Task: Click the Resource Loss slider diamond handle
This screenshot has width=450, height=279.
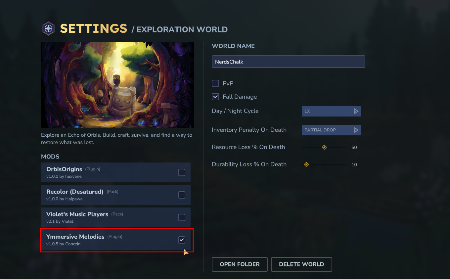Action: click(x=324, y=147)
